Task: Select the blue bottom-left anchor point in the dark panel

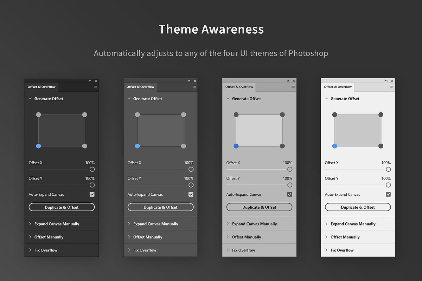Action: (x=38, y=146)
